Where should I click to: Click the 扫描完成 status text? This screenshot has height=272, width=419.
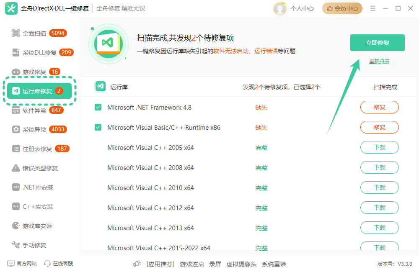385,87
